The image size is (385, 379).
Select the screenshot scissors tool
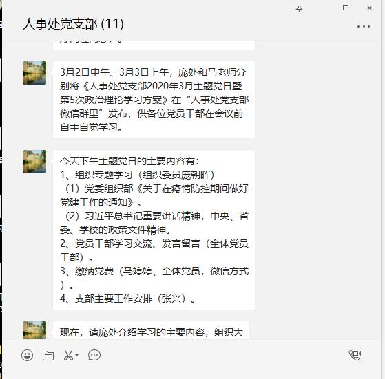(x=68, y=355)
